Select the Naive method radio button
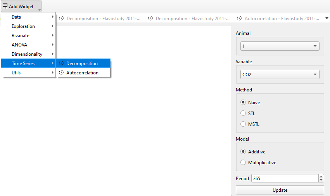The image size is (330, 196). 244,103
